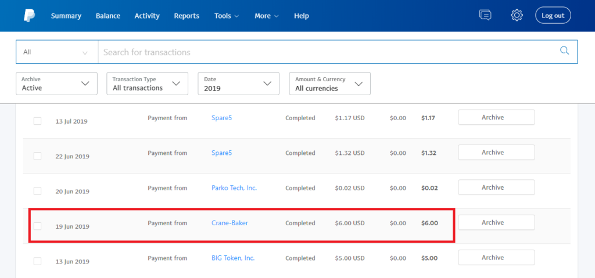Image resolution: width=595 pixels, height=278 pixels.
Task: Click the Log out button
Action: (x=553, y=16)
